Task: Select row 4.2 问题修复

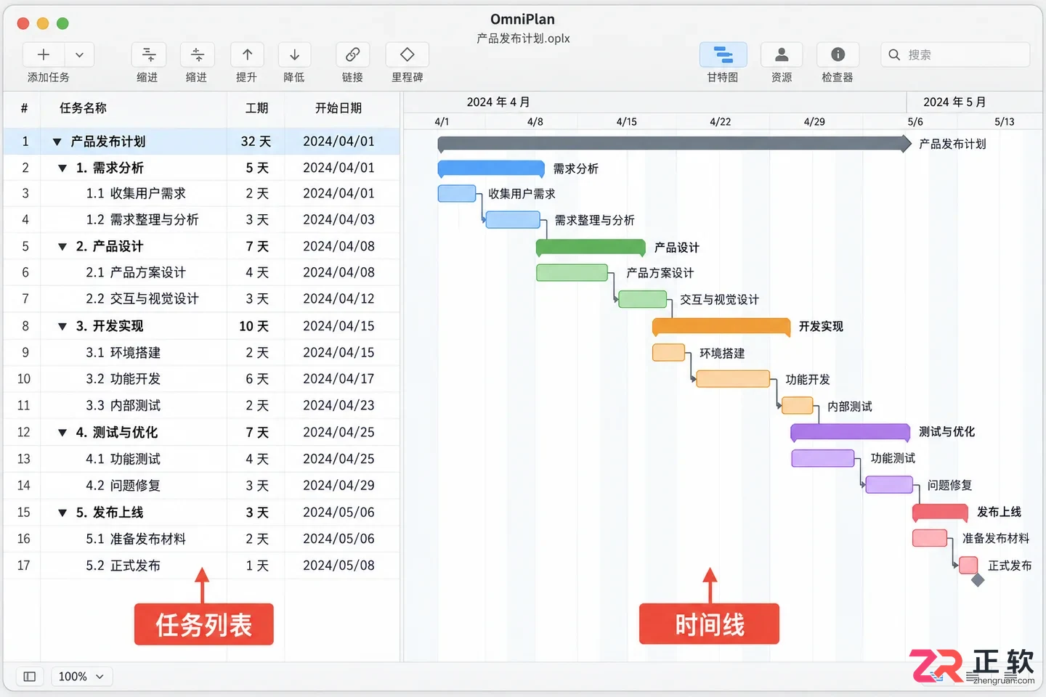Action: [x=202, y=486]
